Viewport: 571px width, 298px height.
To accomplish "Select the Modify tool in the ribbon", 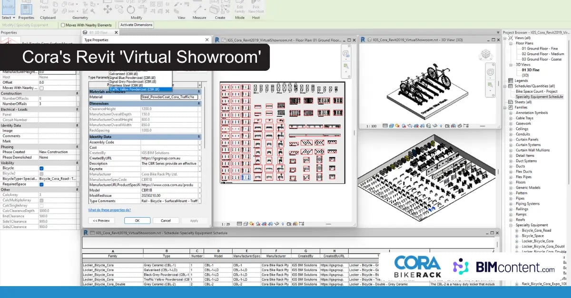I will point(8,8).
